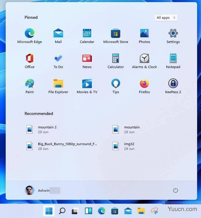The height and width of the screenshot is (218, 201).
Task: Open Microsoft Edge from pinned apps
Action: (x=30, y=36)
